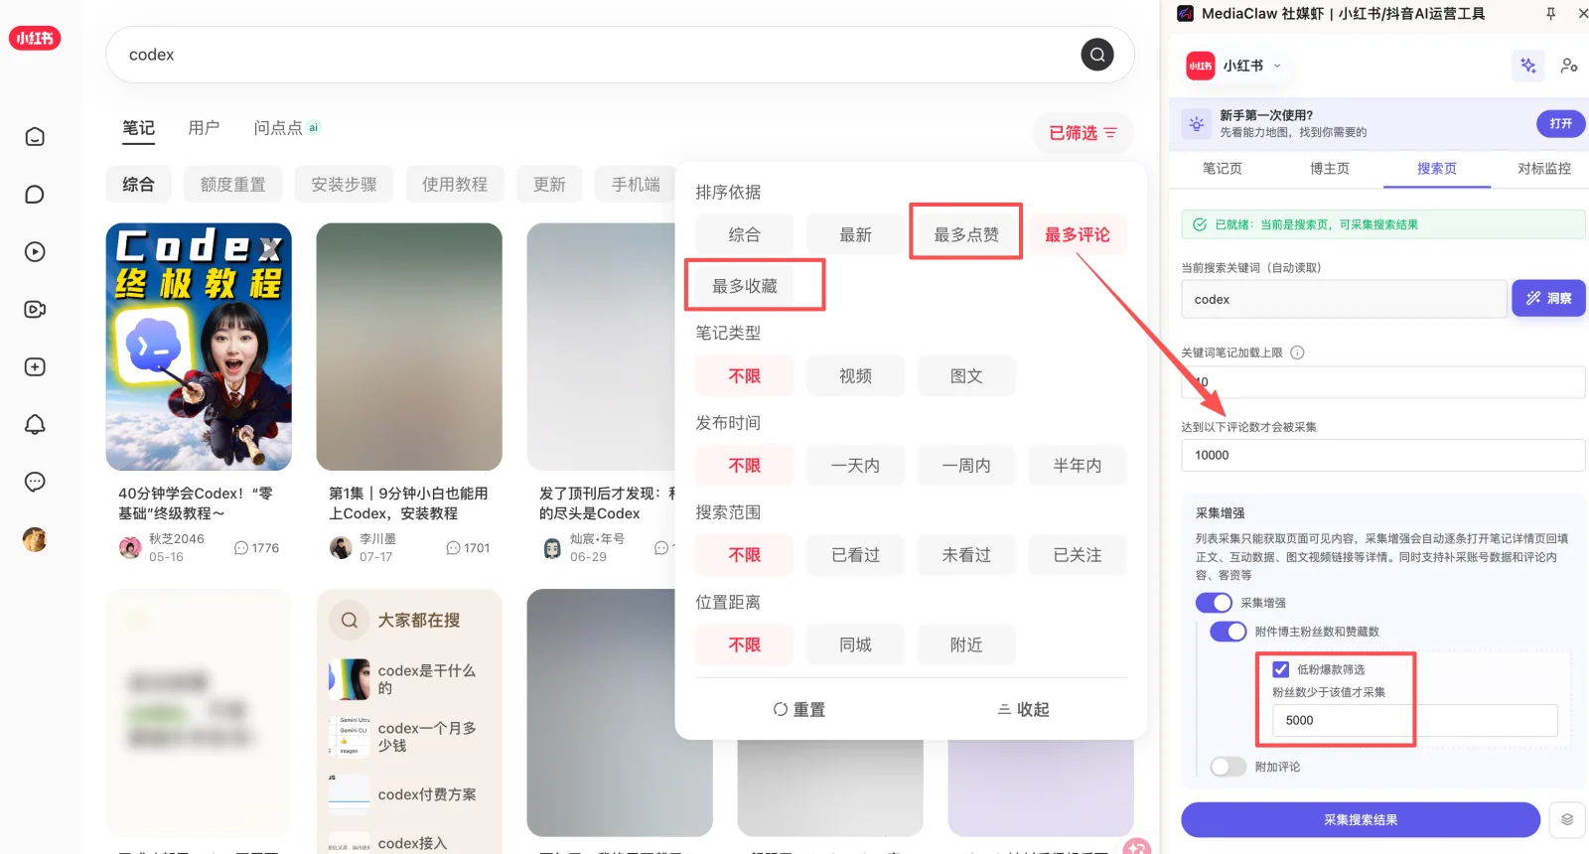The width and height of the screenshot is (1589, 854).
Task: Switch to the 用户 tab
Action: coord(204,128)
